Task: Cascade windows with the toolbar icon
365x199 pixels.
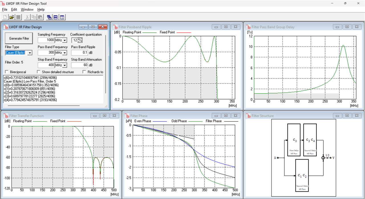Action: (x=49, y=17)
